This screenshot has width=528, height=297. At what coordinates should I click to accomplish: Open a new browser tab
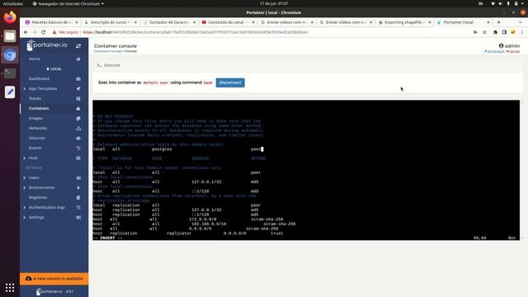tap(498, 22)
